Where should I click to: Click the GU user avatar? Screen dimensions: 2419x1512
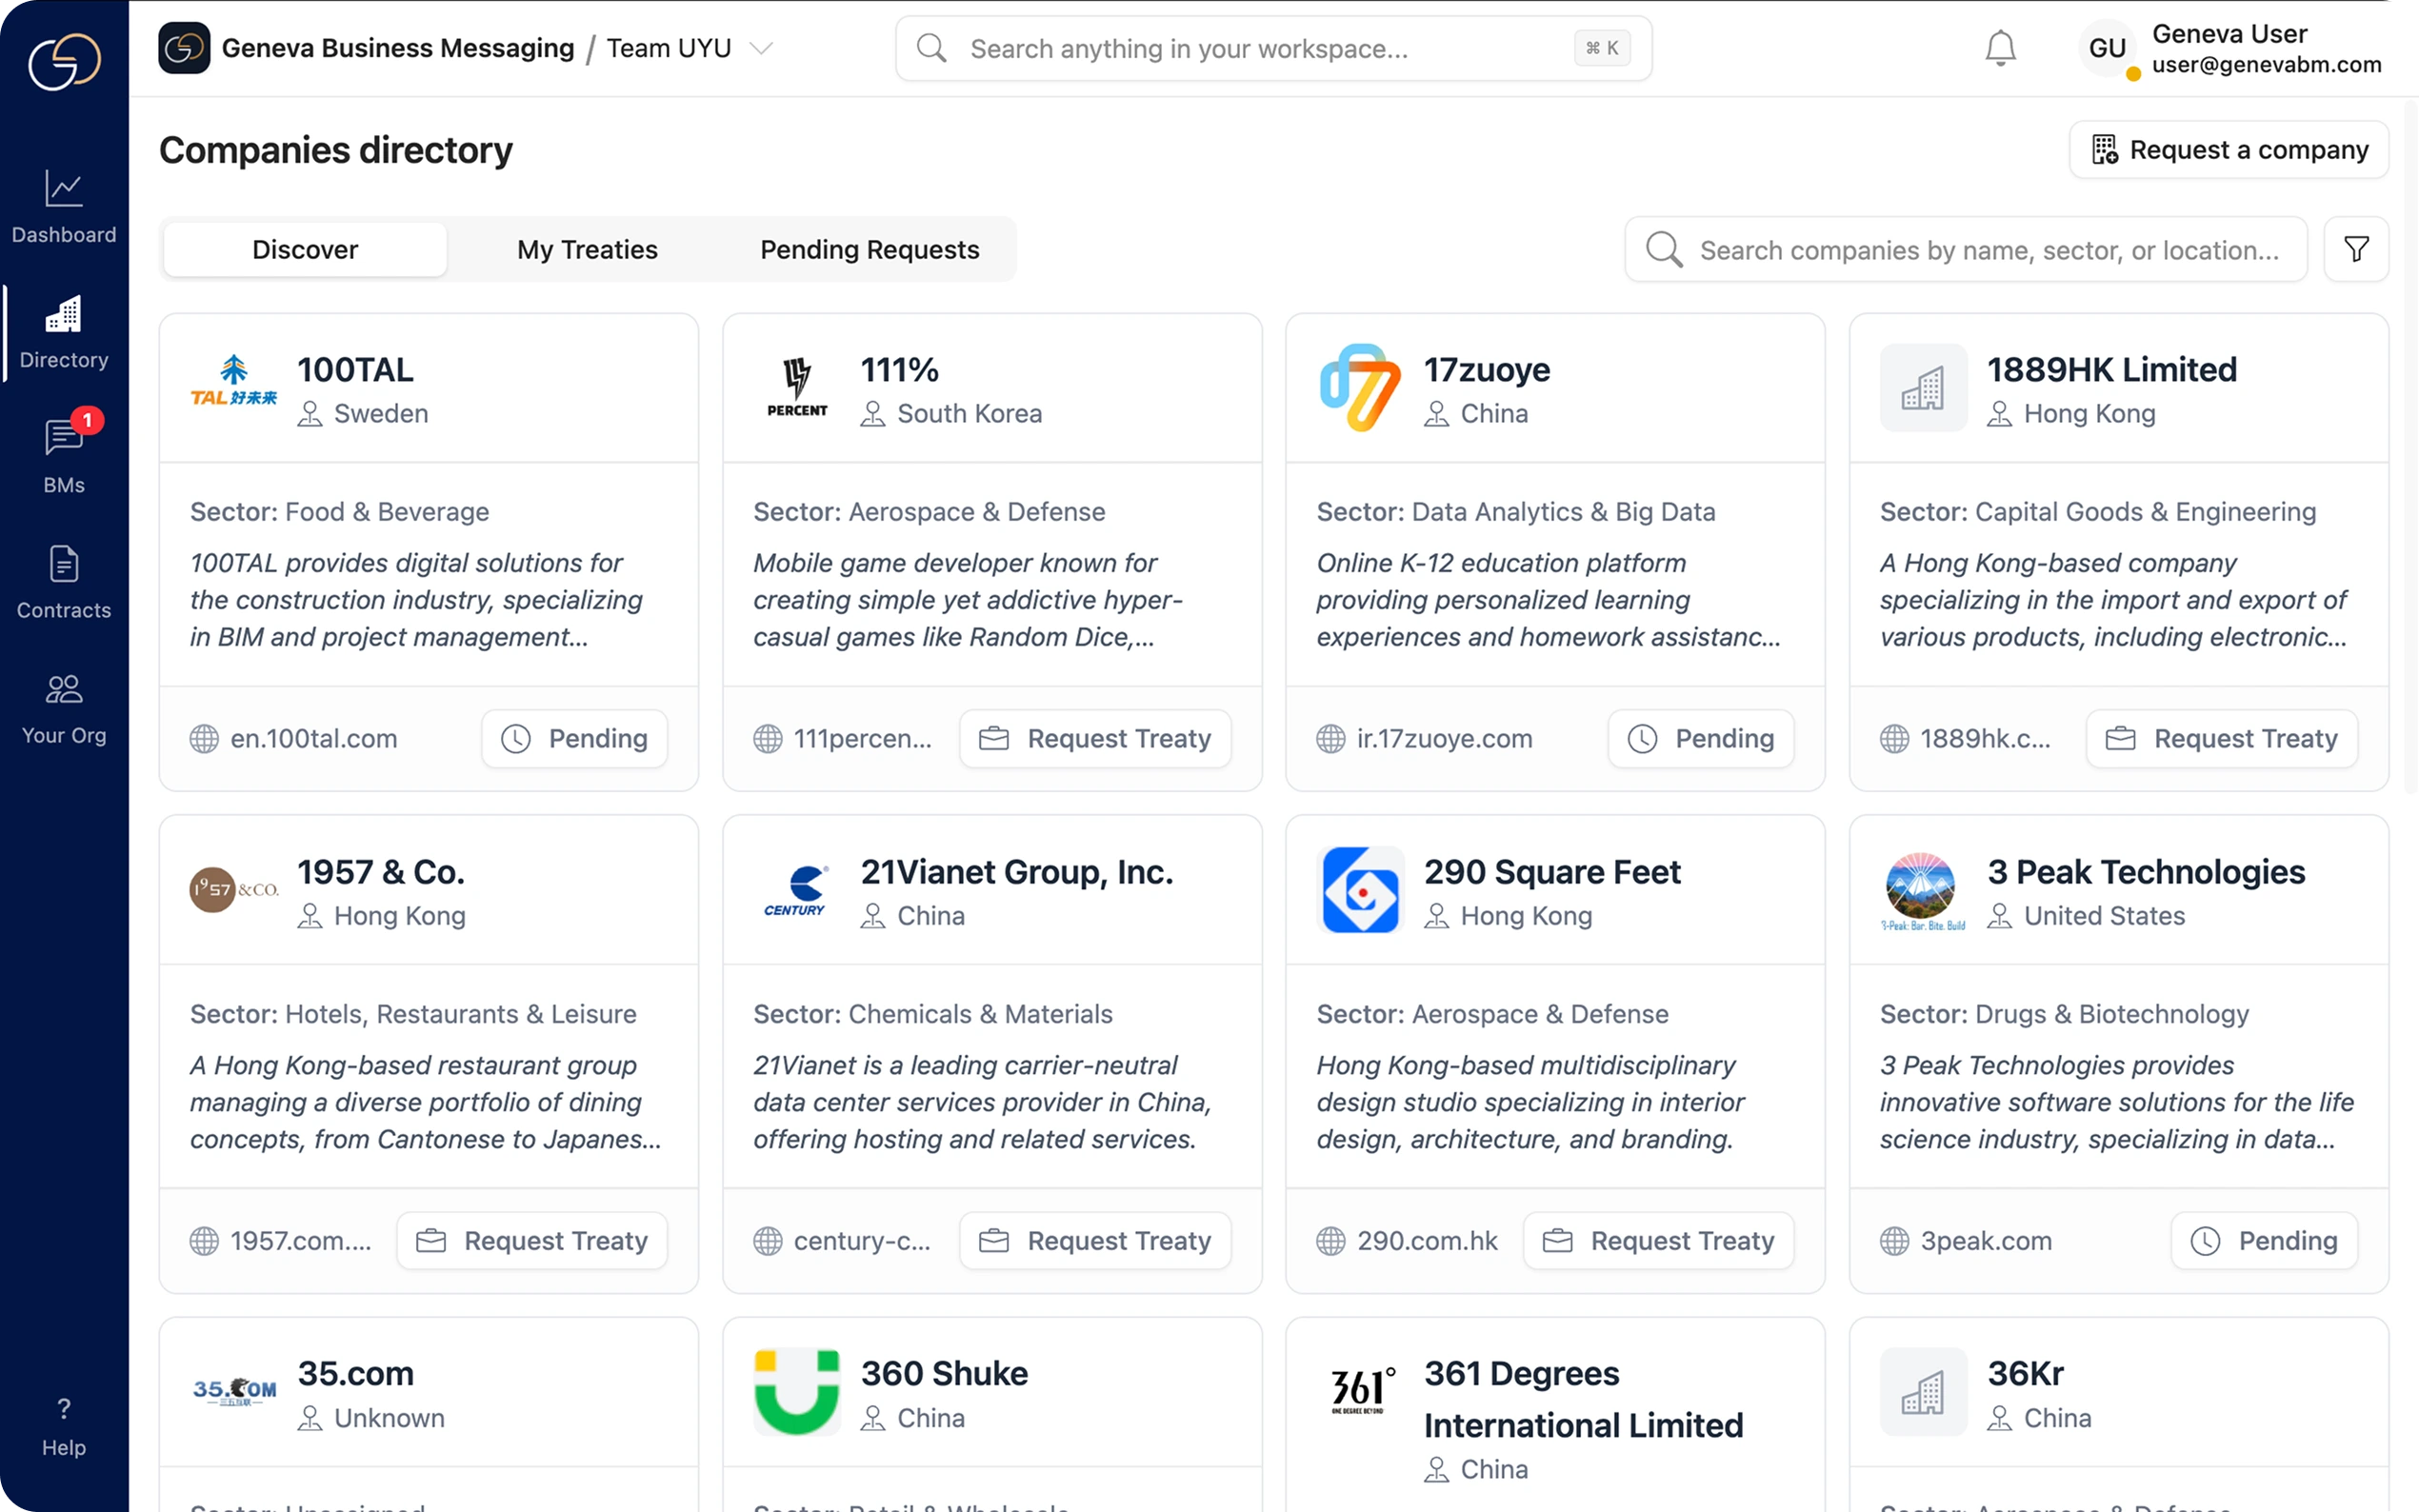[2107, 48]
